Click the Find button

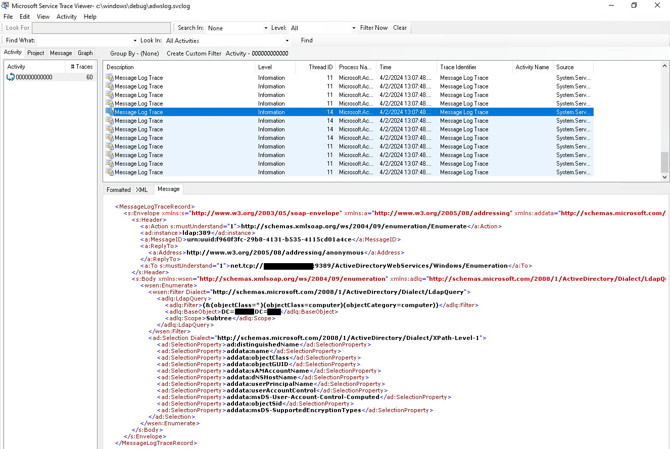306,40
